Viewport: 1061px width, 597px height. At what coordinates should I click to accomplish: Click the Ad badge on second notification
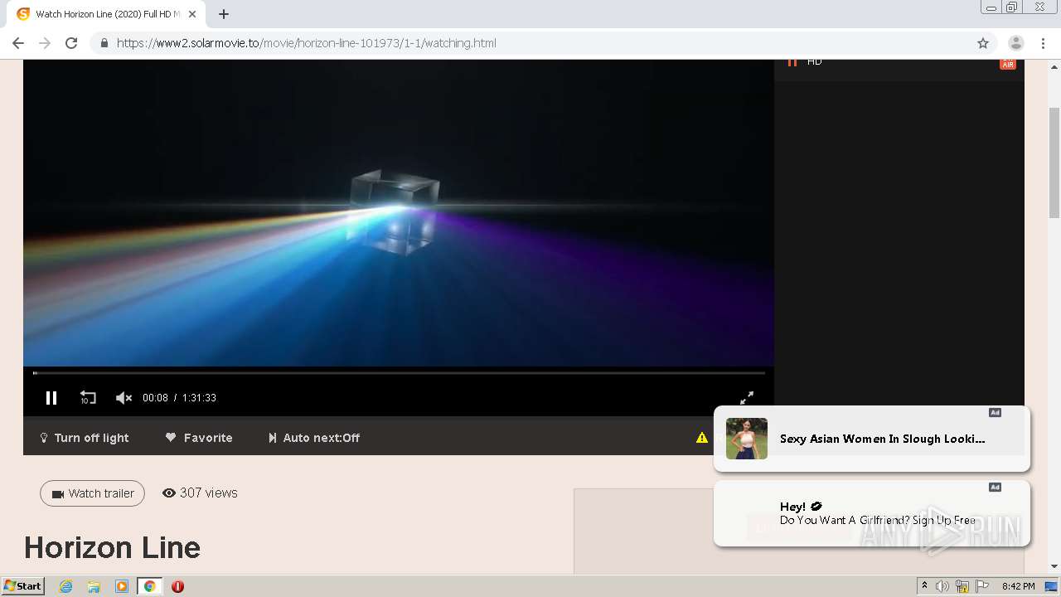995,487
